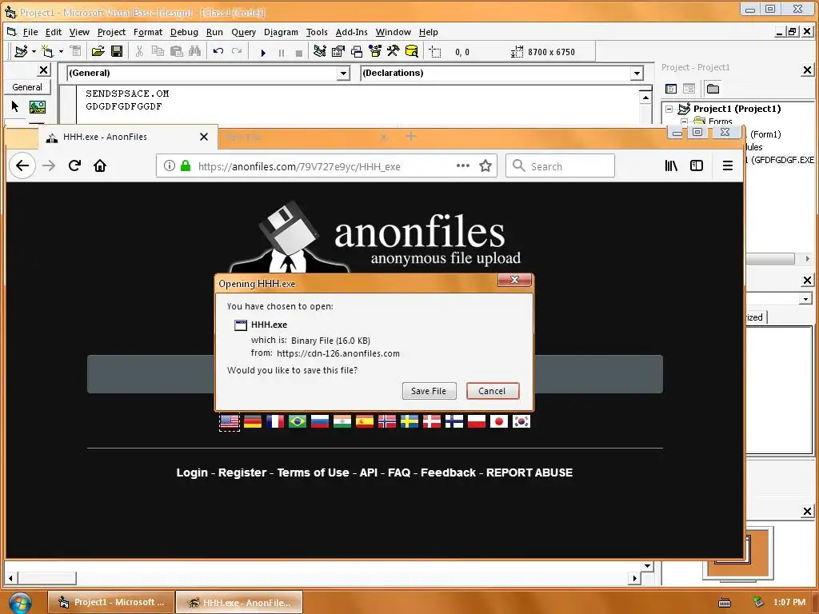This screenshot has height=614, width=819.
Task: Open the Project menu
Action: pyautogui.click(x=111, y=32)
